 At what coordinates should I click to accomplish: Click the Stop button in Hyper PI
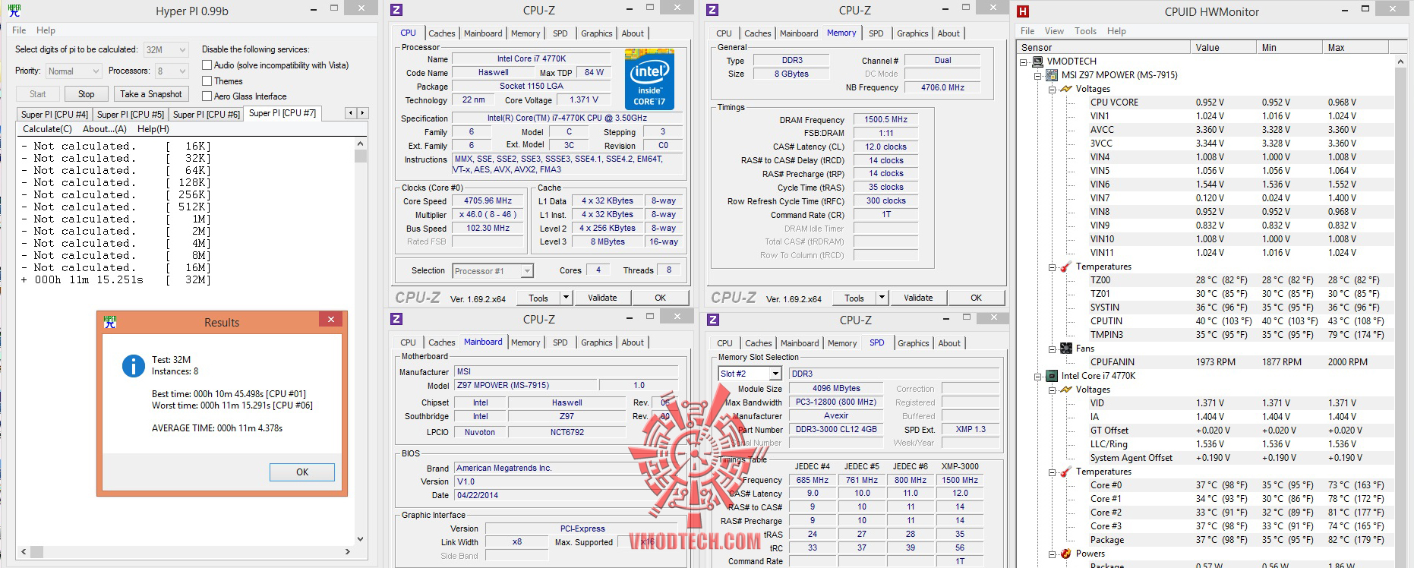(86, 94)
